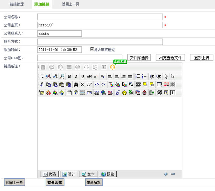Click the eraser remove-format icon
Image resolution: width=215 pixels, height=191 pixels.
click(90, 84)
